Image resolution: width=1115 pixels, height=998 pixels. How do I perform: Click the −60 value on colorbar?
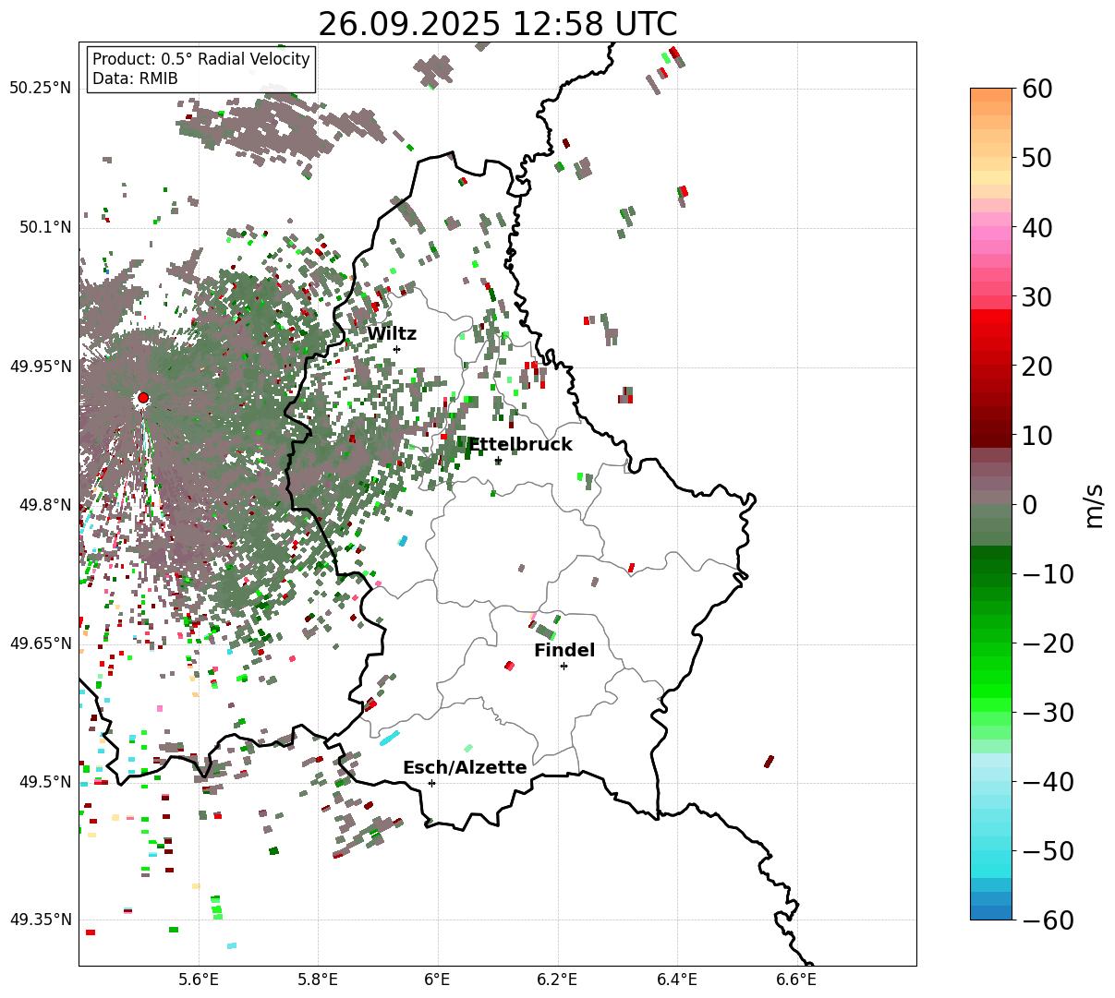tap(1048, 920)
